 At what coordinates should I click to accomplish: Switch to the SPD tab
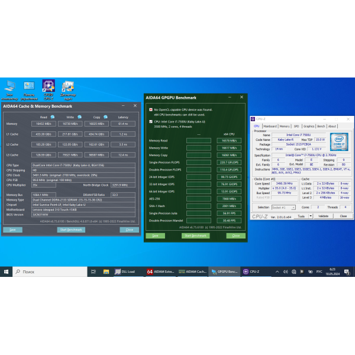[x=296, y=127]
